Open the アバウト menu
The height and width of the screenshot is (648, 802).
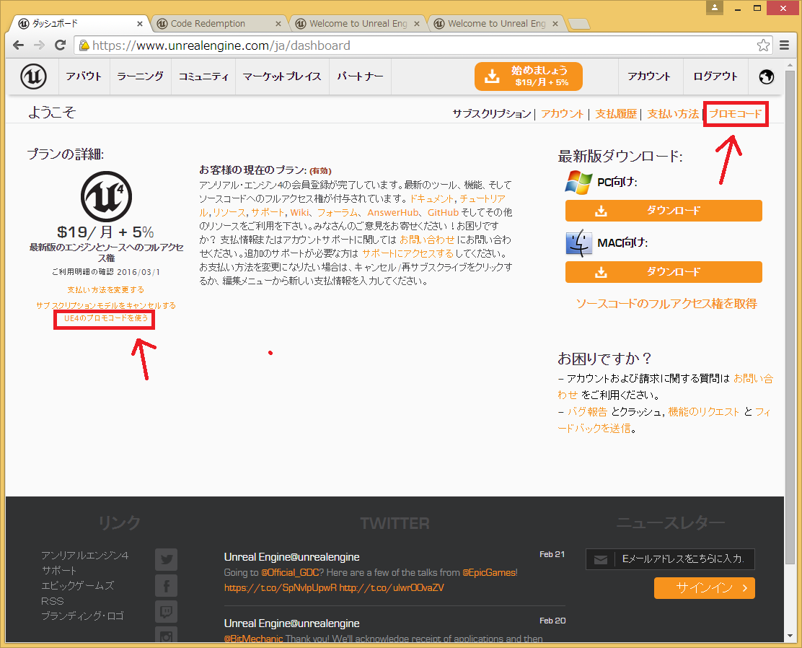tap(84, 76)
